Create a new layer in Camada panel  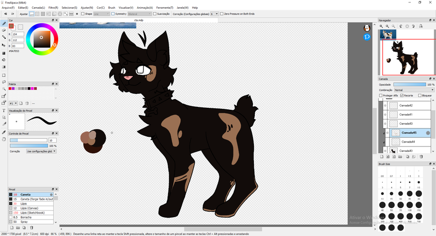[x=382, y=157]
